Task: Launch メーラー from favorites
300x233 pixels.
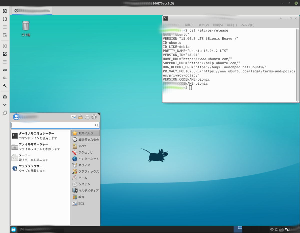Action: (x=40, y=158)
